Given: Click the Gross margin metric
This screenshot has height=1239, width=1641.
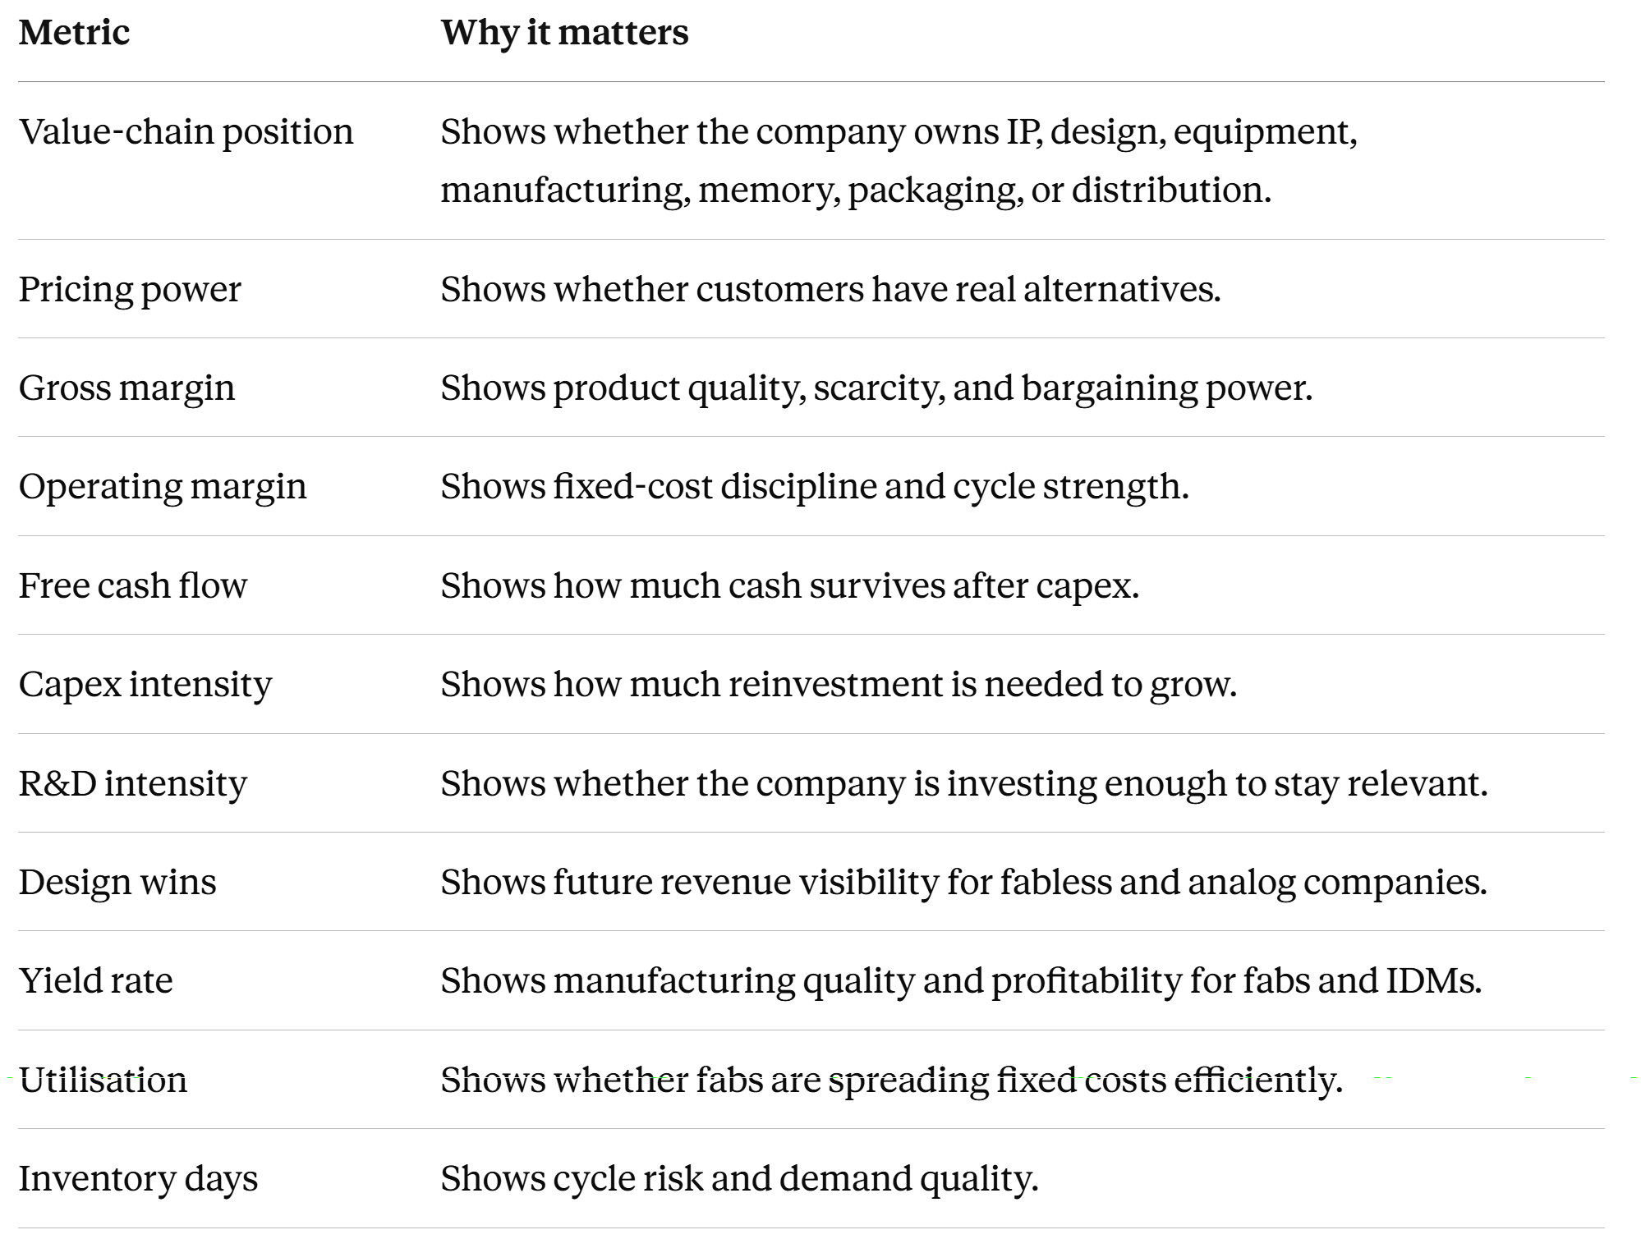Looking at the screenshot, I should tap(126, 388).
